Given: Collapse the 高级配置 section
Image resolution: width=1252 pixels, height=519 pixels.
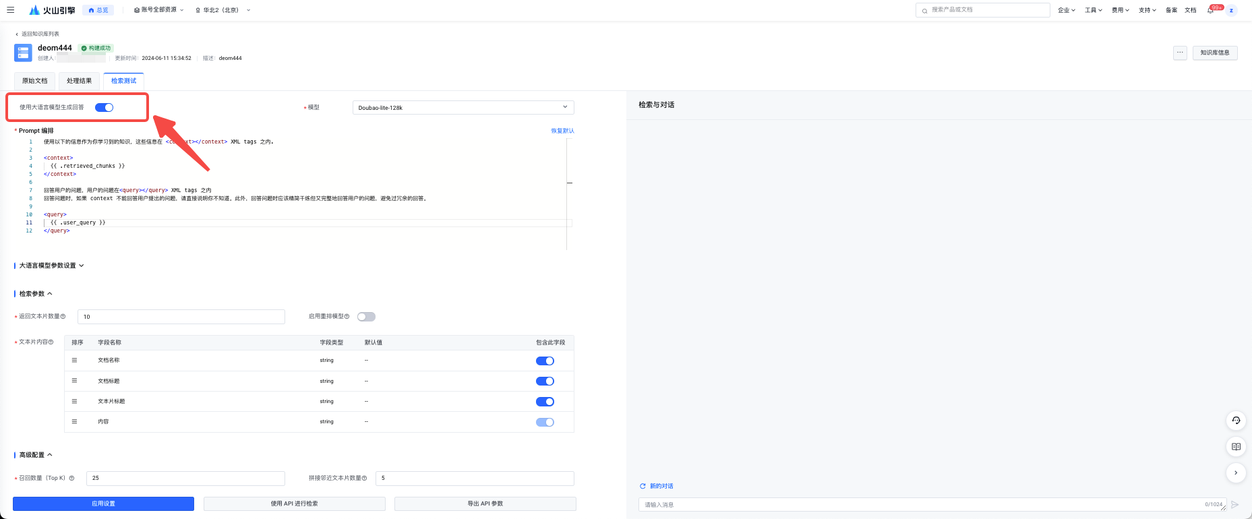Looking at the screenshot, I should coord(35,455).
